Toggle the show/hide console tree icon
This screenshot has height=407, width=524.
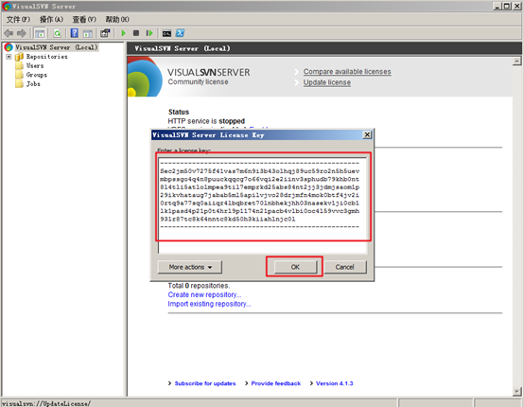click(40, 33)
